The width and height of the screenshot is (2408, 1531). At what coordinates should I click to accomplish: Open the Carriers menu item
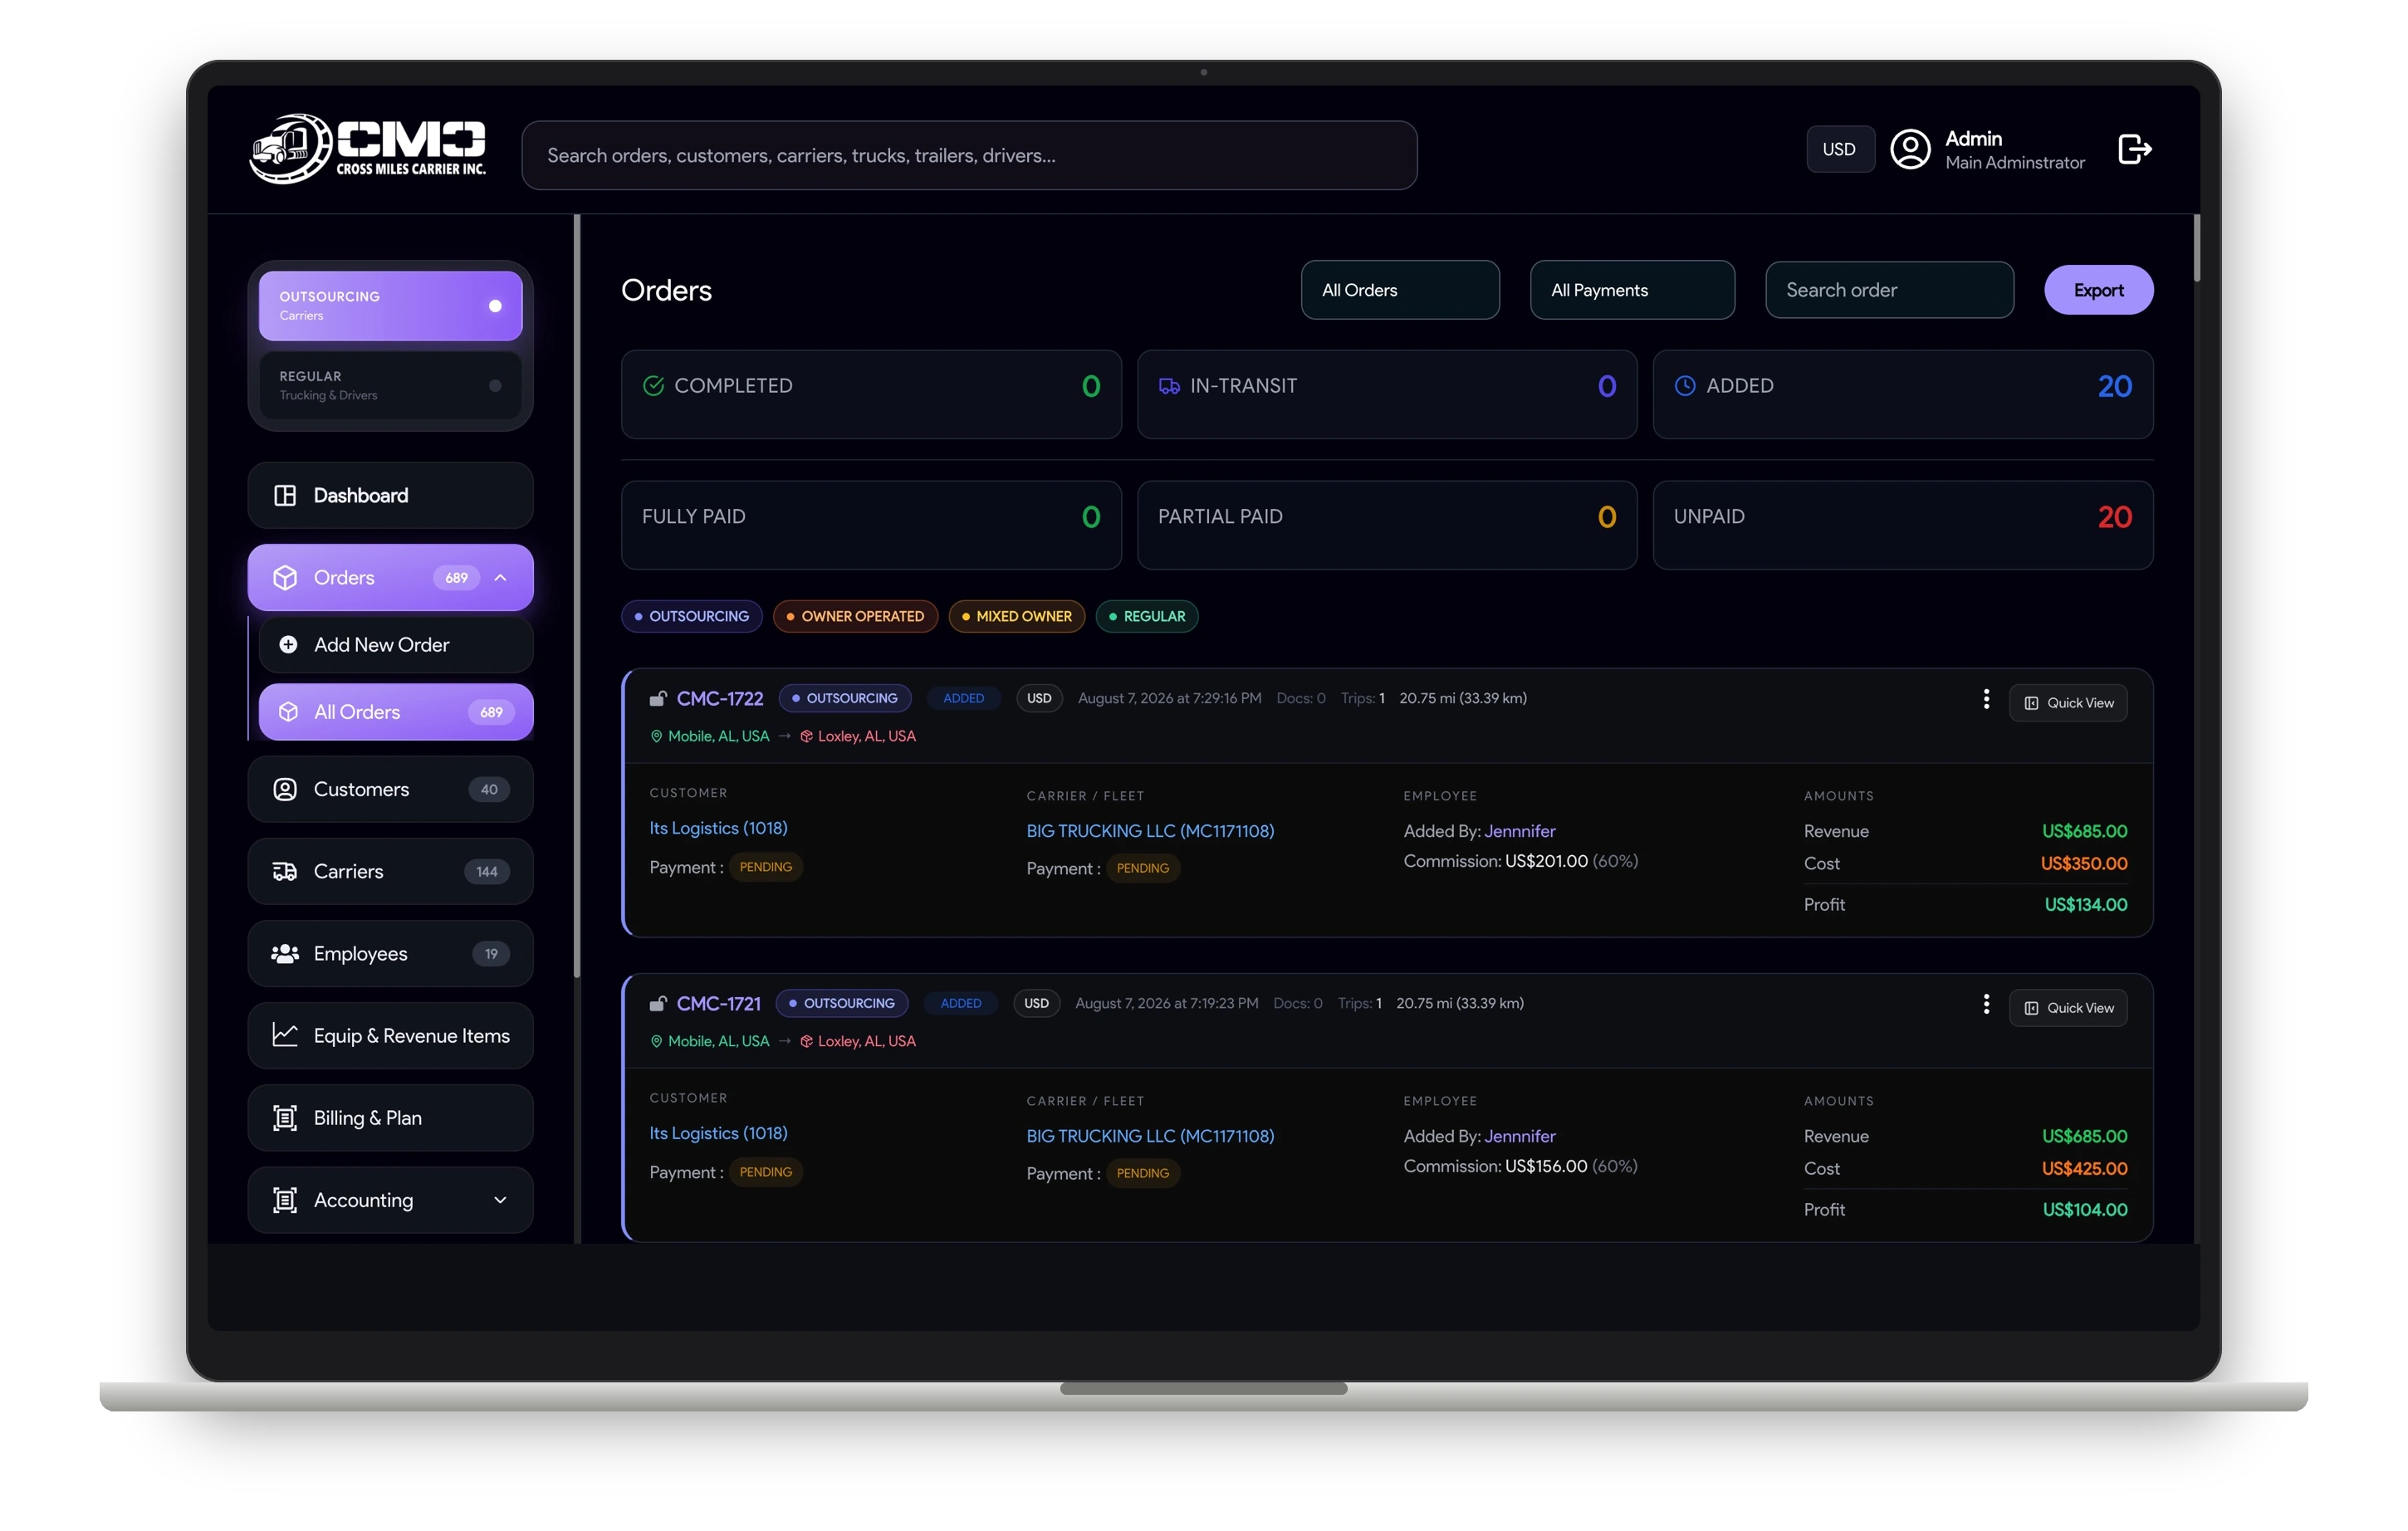point(390,871)
